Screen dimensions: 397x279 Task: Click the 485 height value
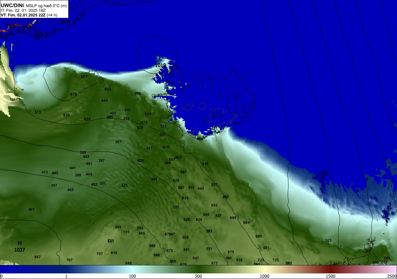[110, 117]
